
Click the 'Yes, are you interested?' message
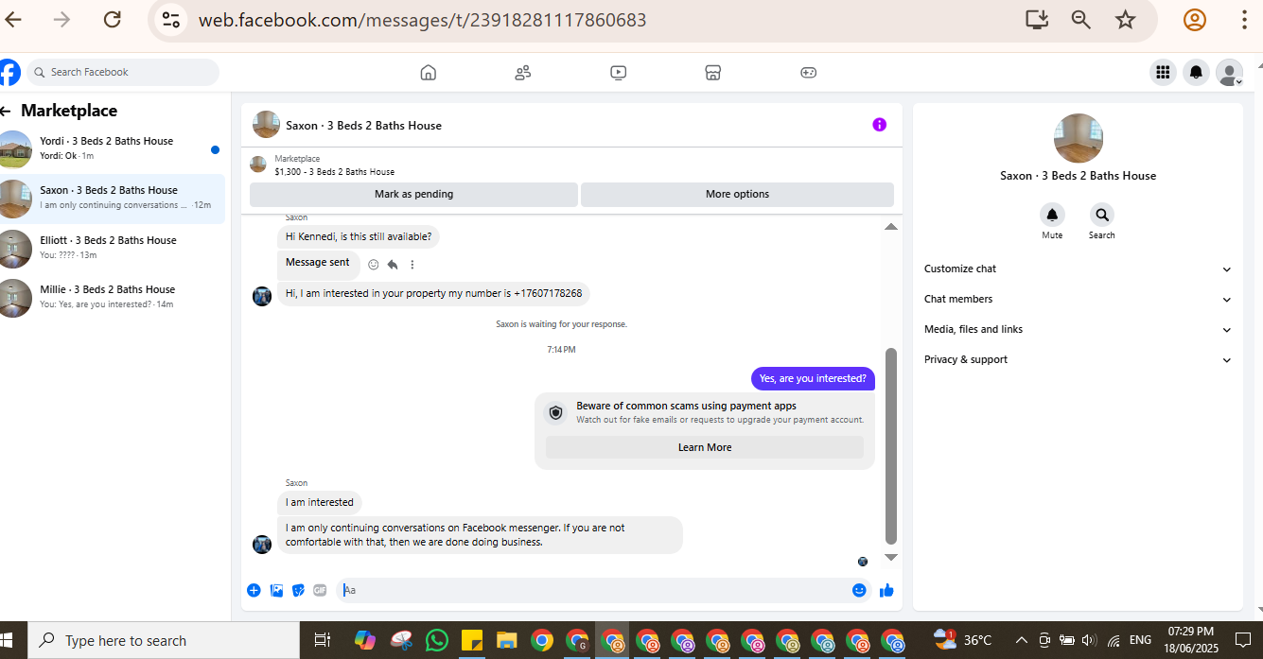[813, 378]
